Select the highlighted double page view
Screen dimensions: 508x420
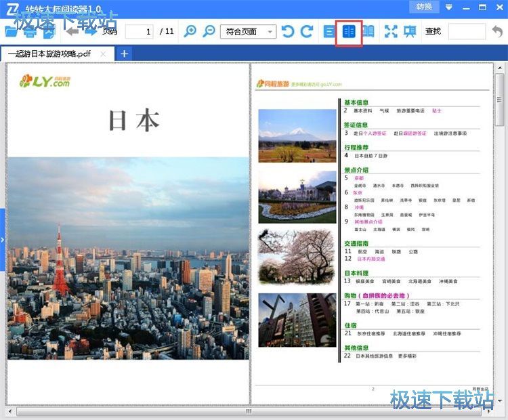tap(349, 32)
